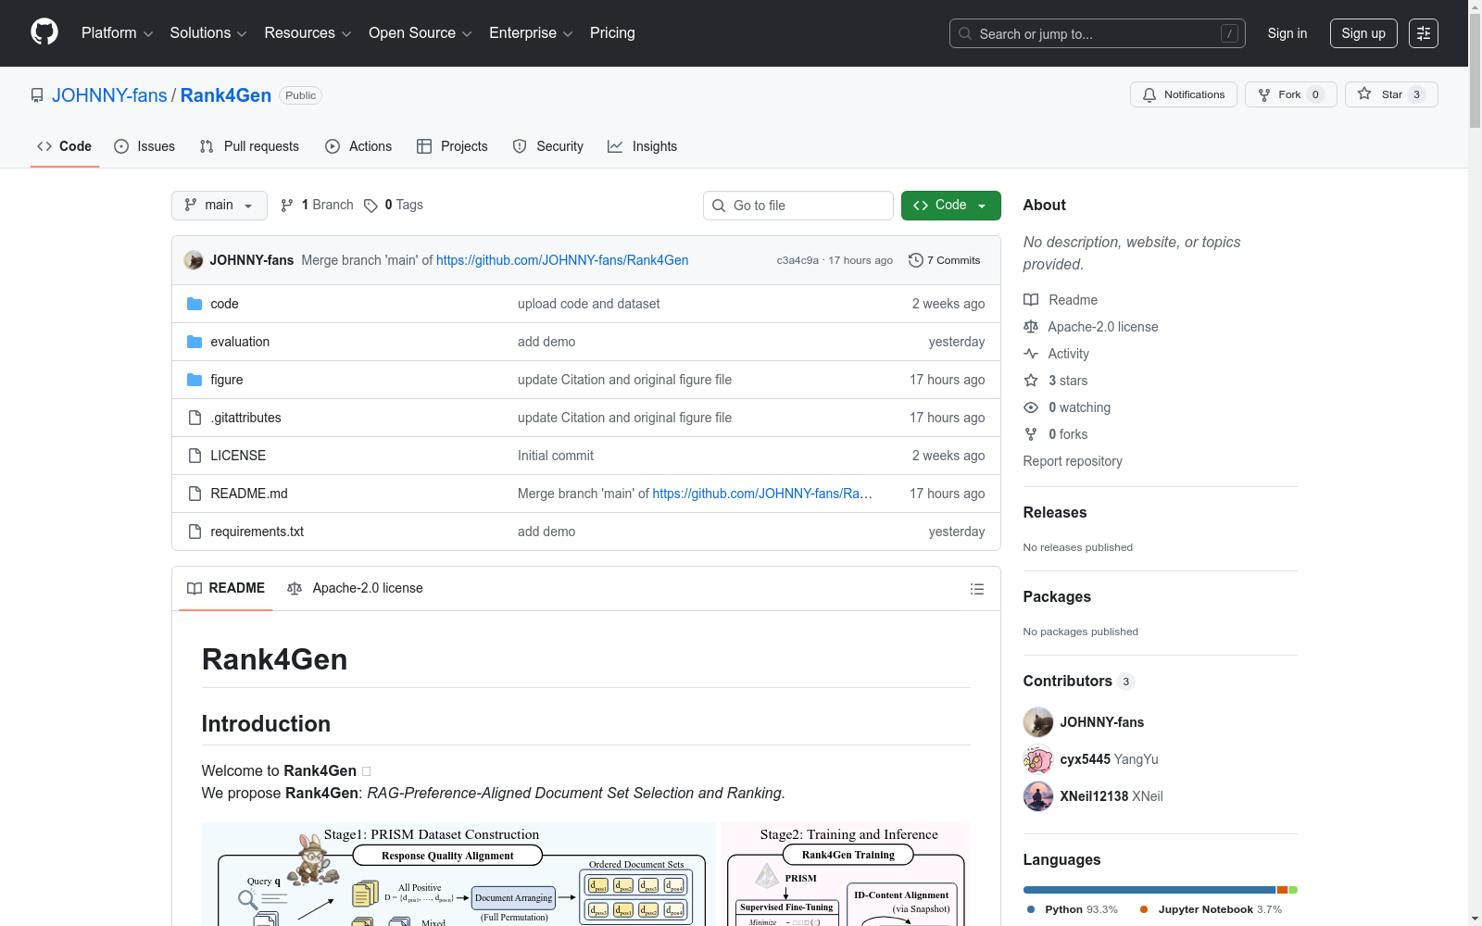This screenshot has width=1482, height=926.
Task: Click the star icon beside 3 stars
Action: pyautogui.click(x=1031, y=381)
